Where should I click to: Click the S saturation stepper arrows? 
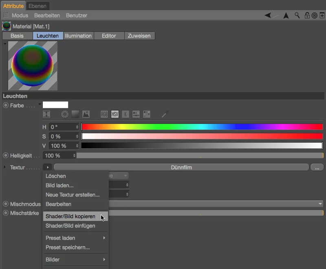pyautogui.click(x=77, y=137)
